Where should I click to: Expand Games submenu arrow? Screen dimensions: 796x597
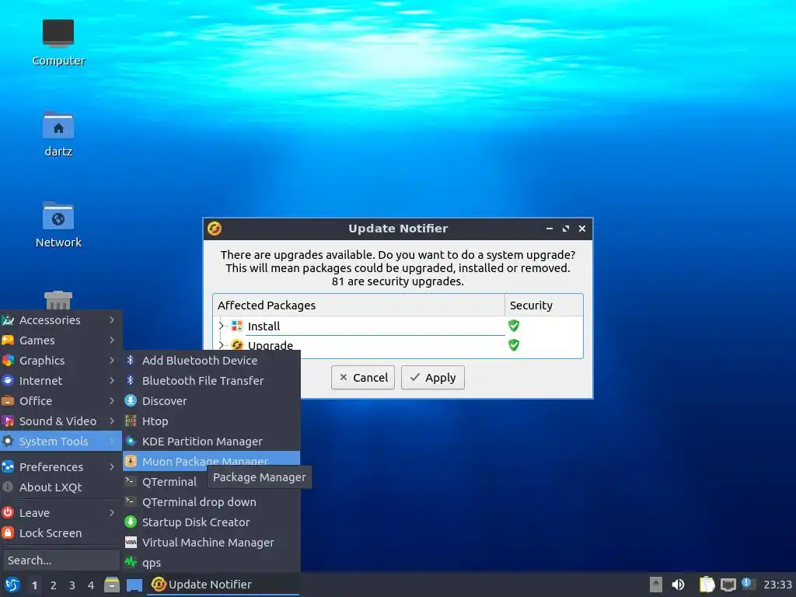click(112, 340)
